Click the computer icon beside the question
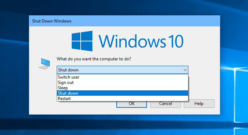 (x=44, y=64)
